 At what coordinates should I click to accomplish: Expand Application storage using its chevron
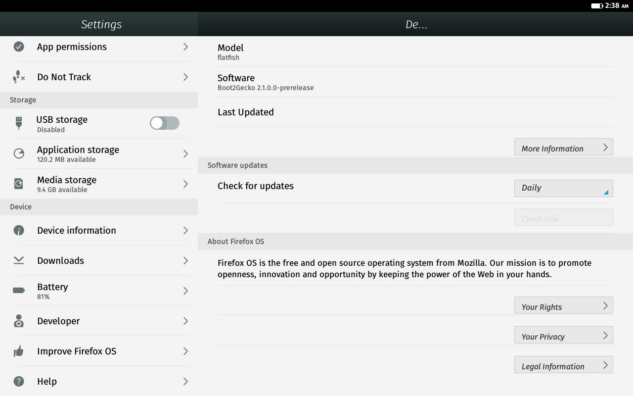click(185, 153)
